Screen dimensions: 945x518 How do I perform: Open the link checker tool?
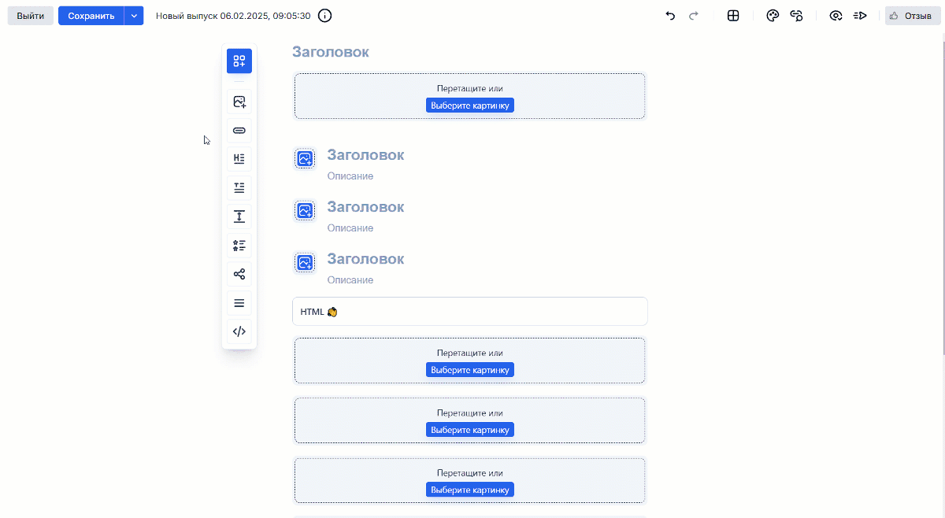(796, 16)
